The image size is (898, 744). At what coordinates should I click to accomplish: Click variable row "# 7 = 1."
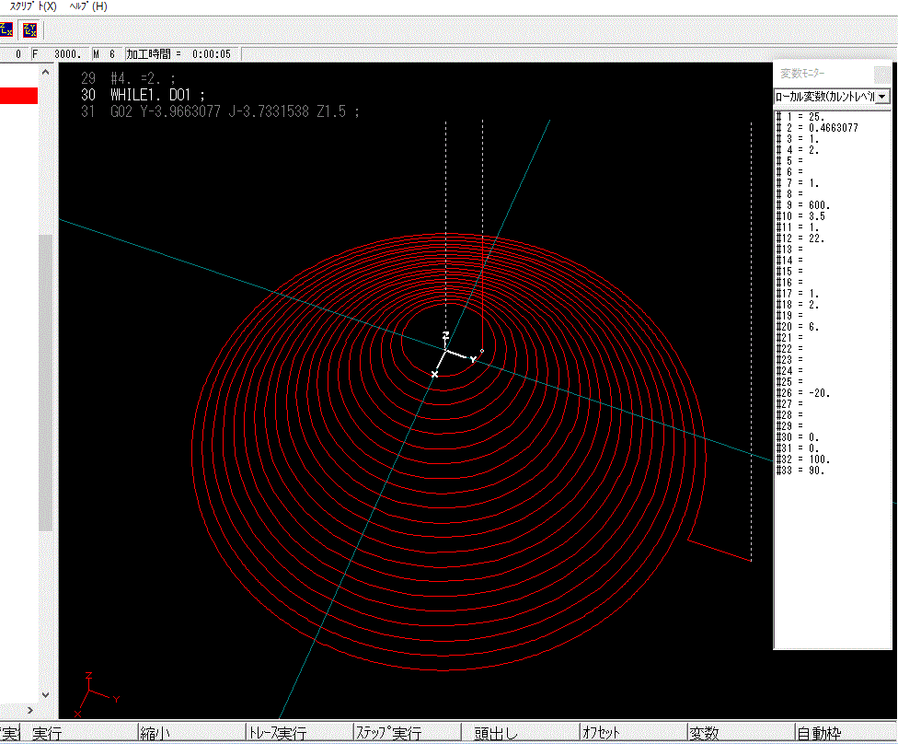tap(798, 183)
